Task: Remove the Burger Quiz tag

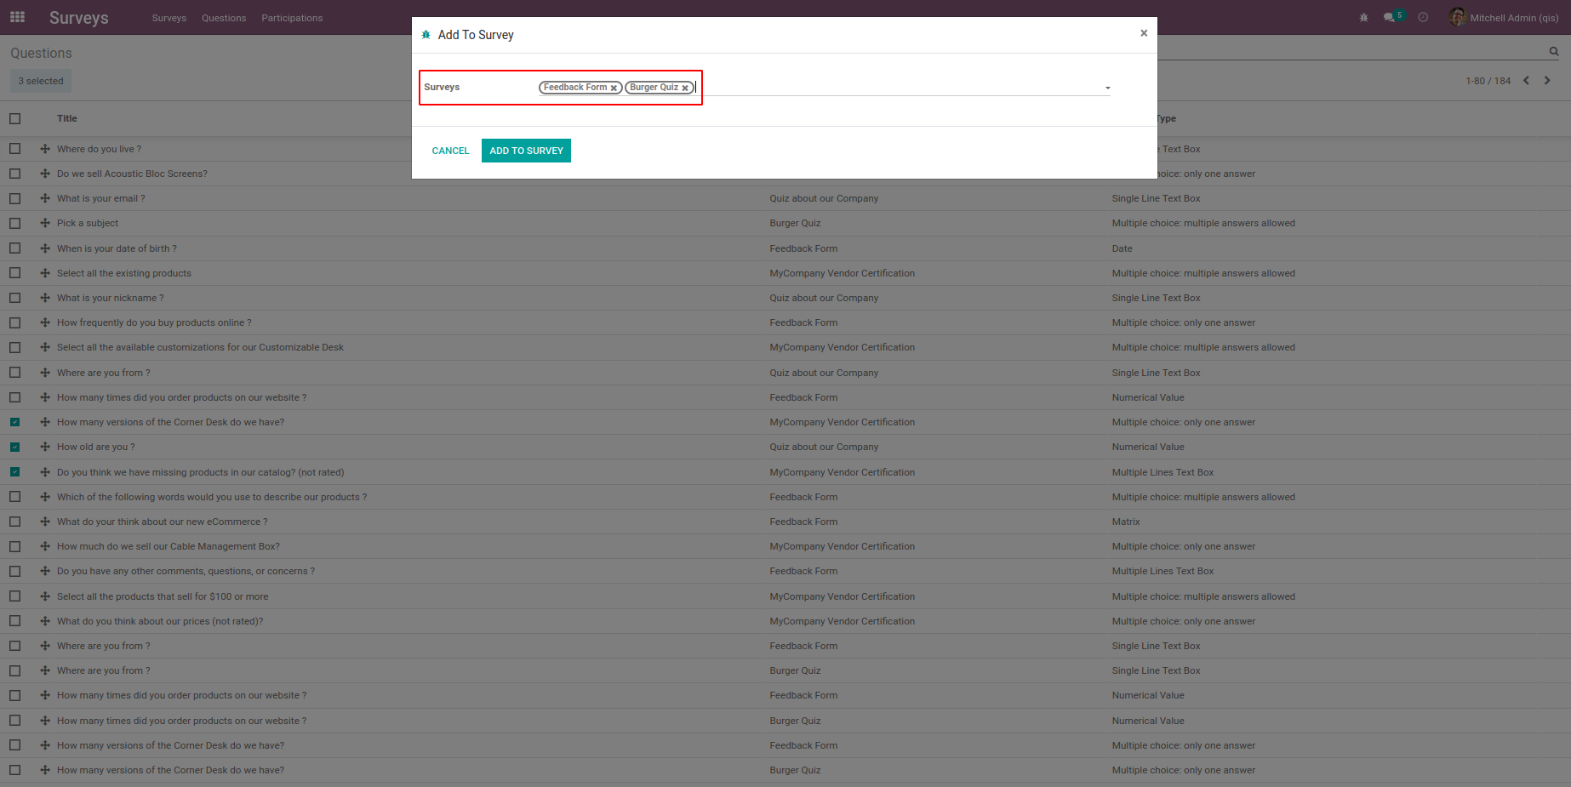Action: tap(685, 88)
